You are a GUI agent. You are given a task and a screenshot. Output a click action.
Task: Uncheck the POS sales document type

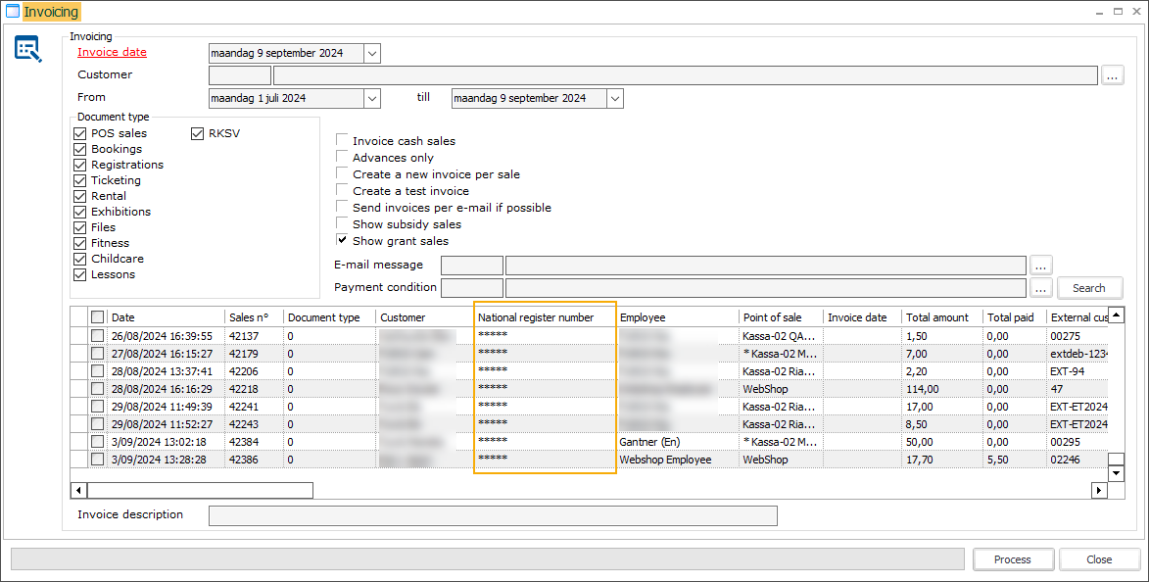coord(80,133)
